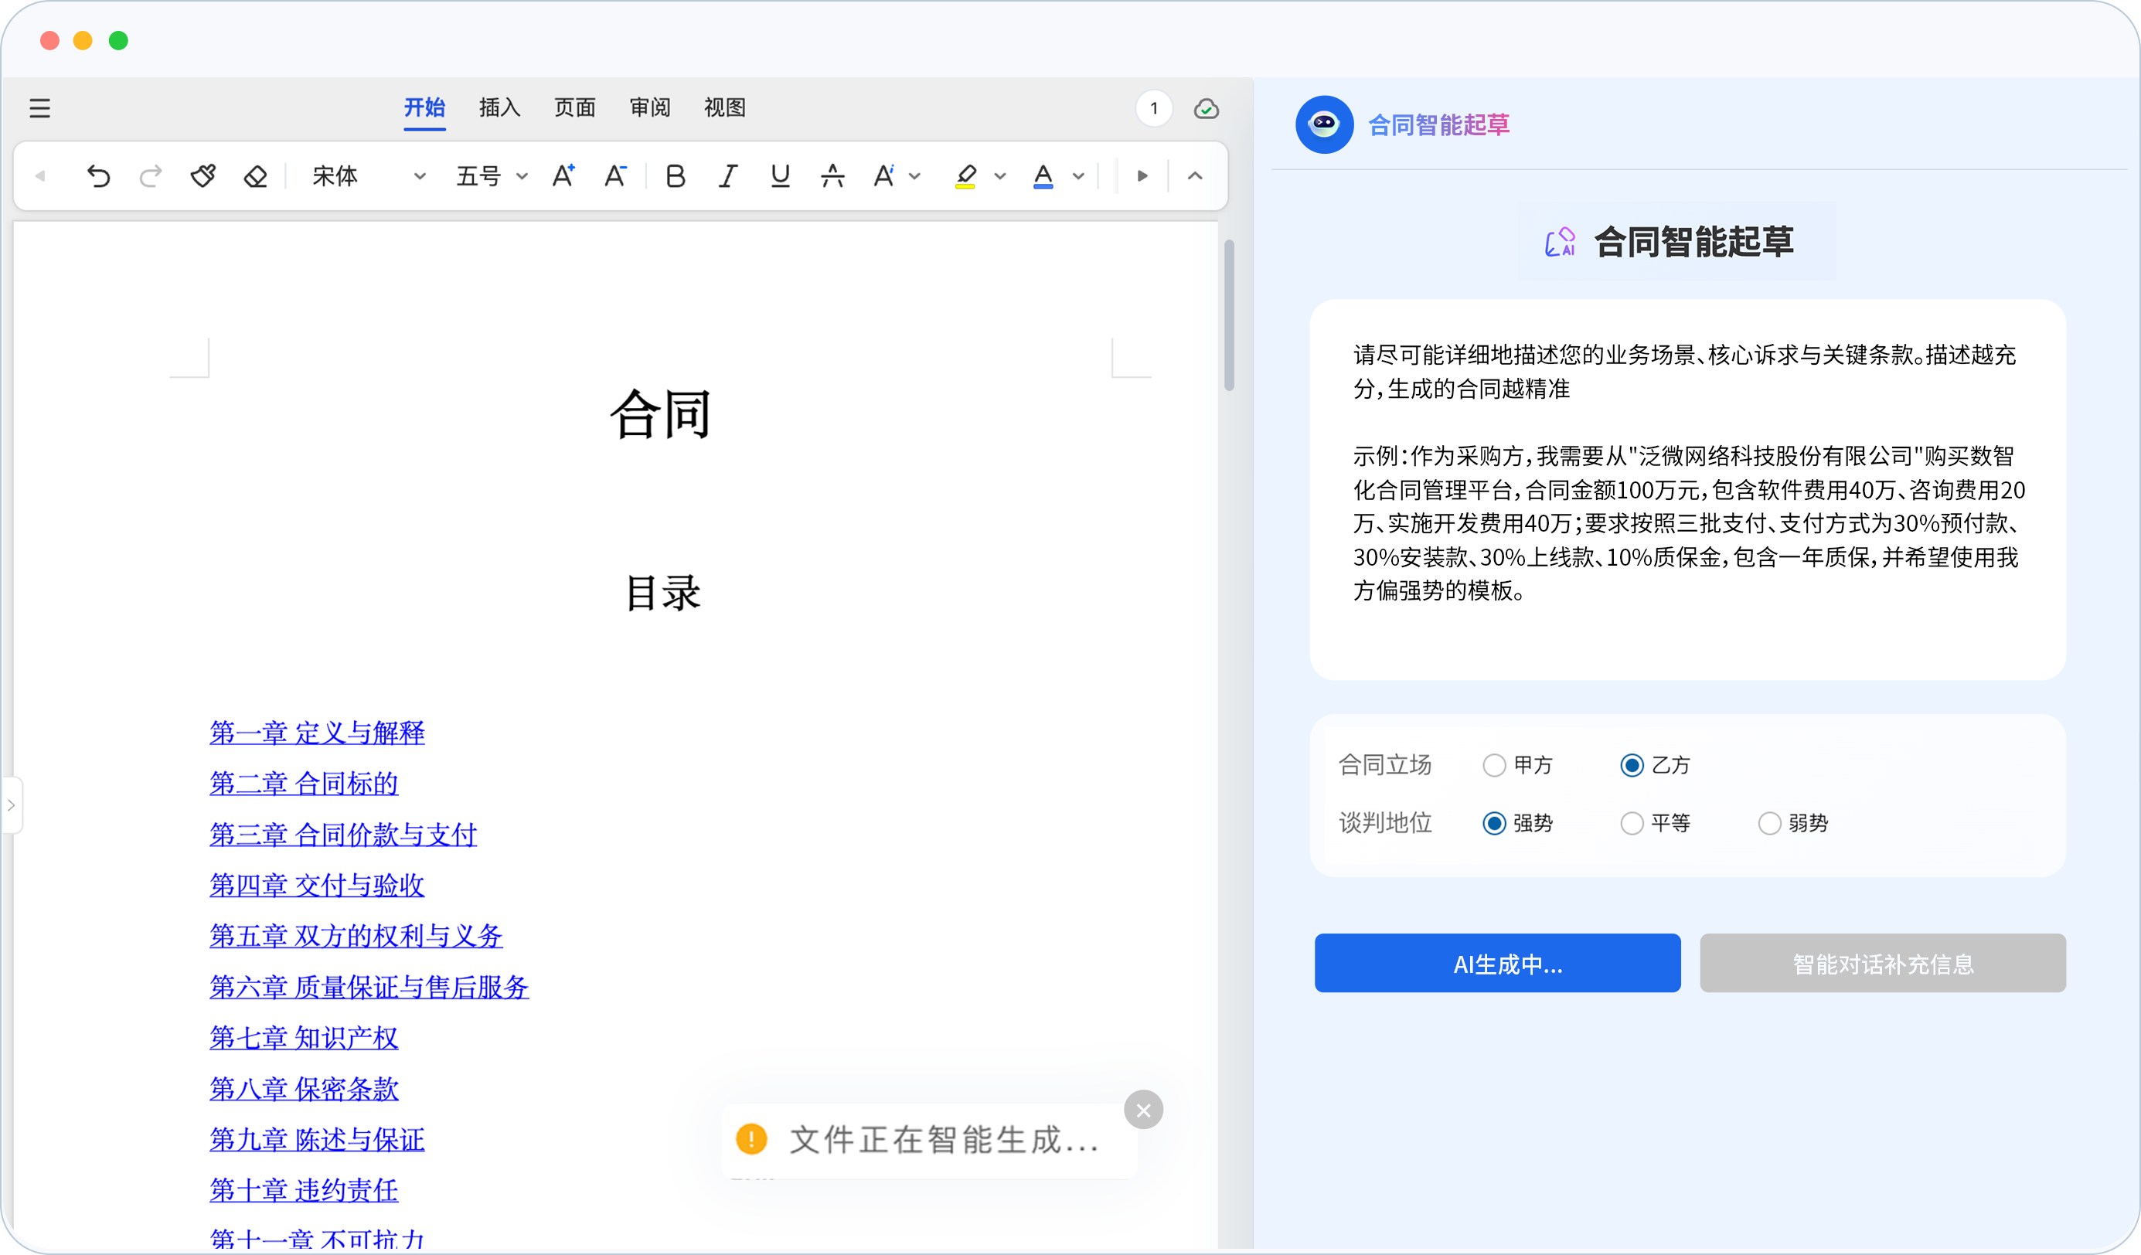Open link 第八章 保密条款
2141x1255 pixels.
pos(303,1088)
